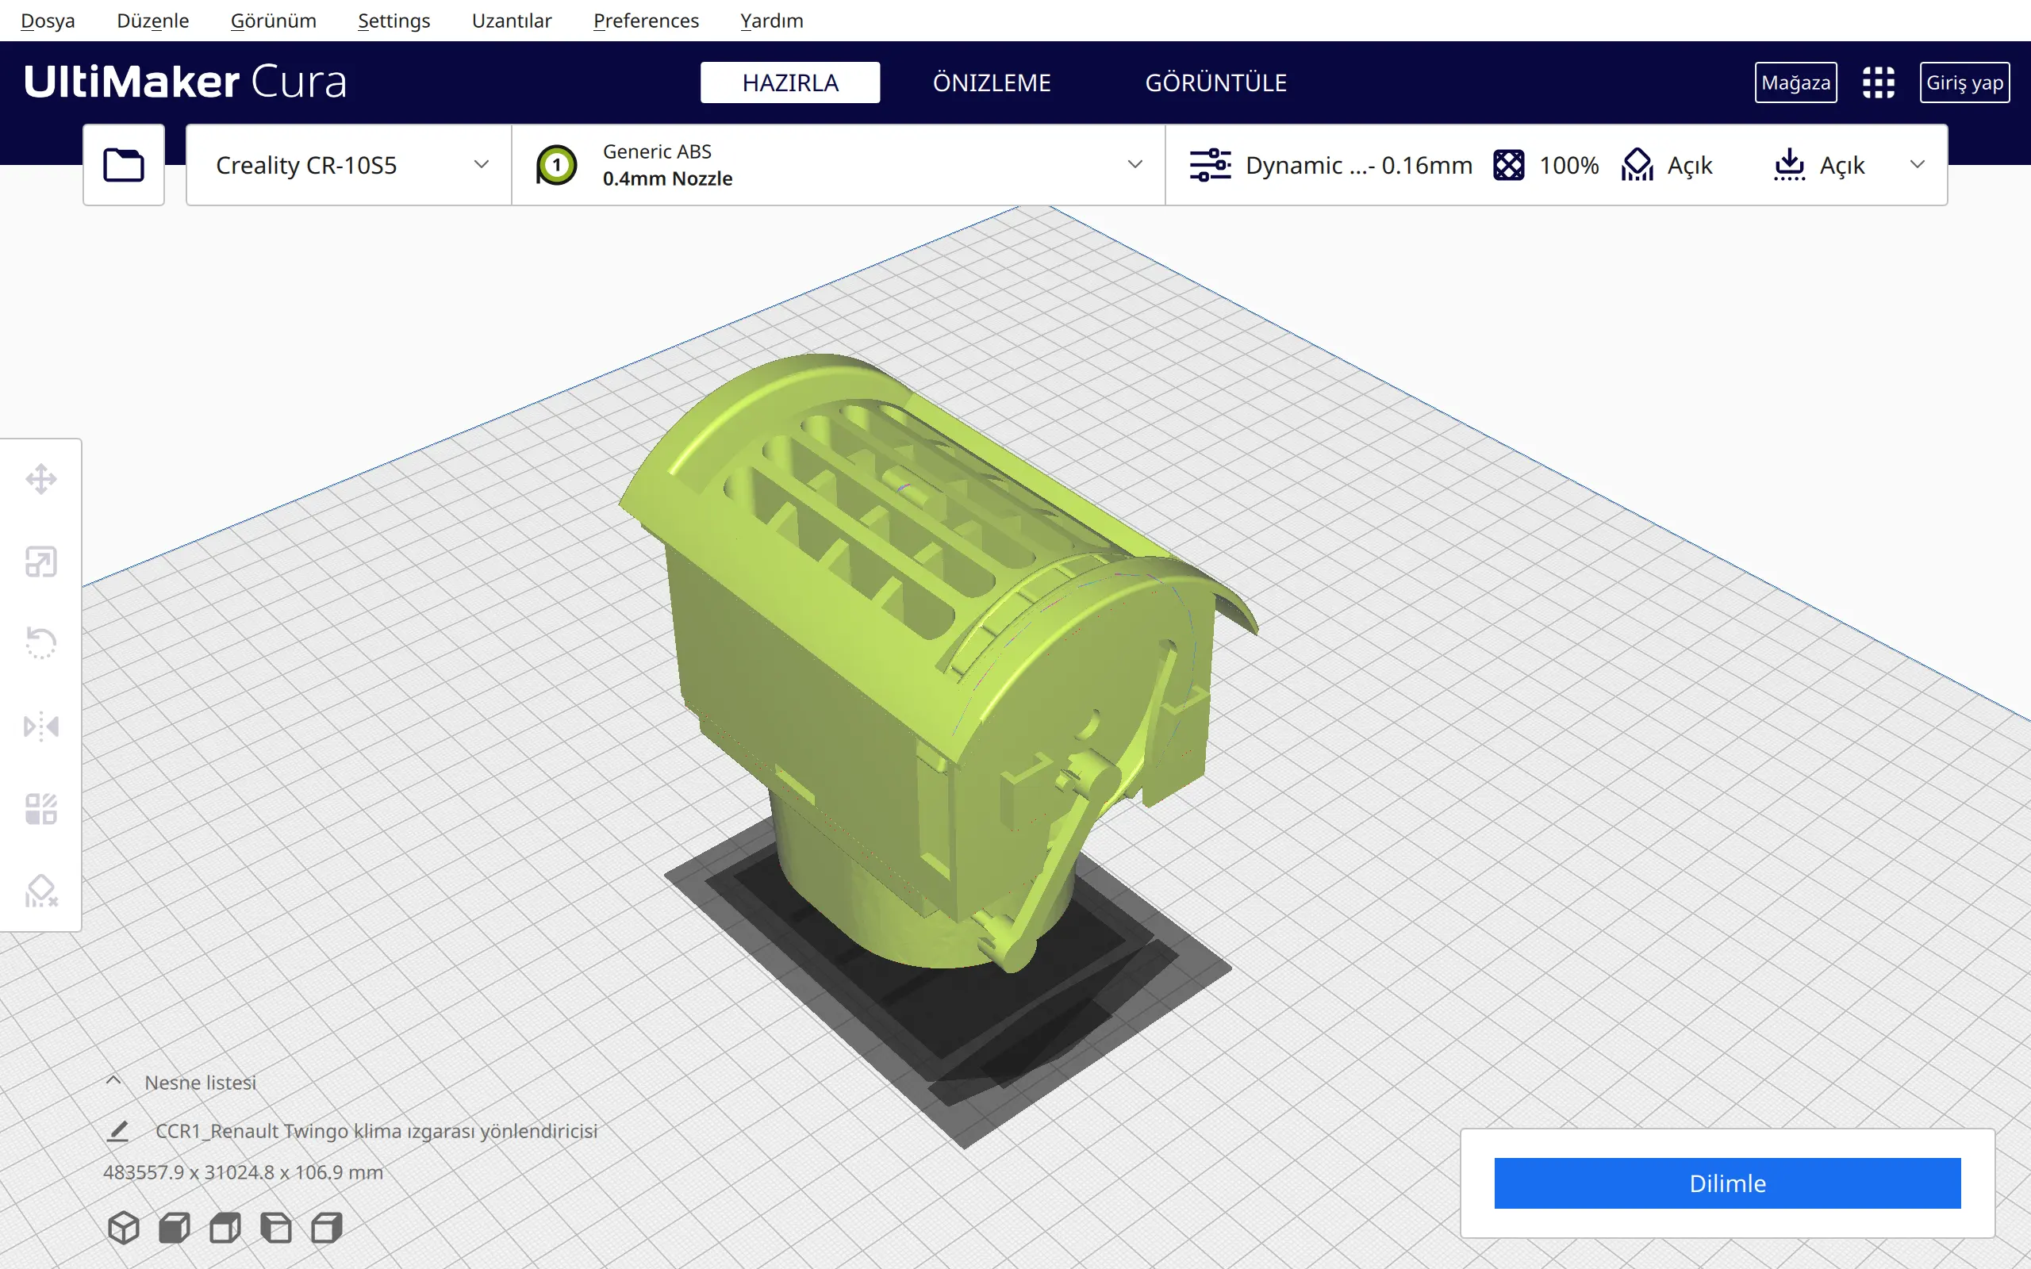The width and height of the screenshot is (2031, 1269).
Task: Open the Preferences menu
Action: (645, 20)
